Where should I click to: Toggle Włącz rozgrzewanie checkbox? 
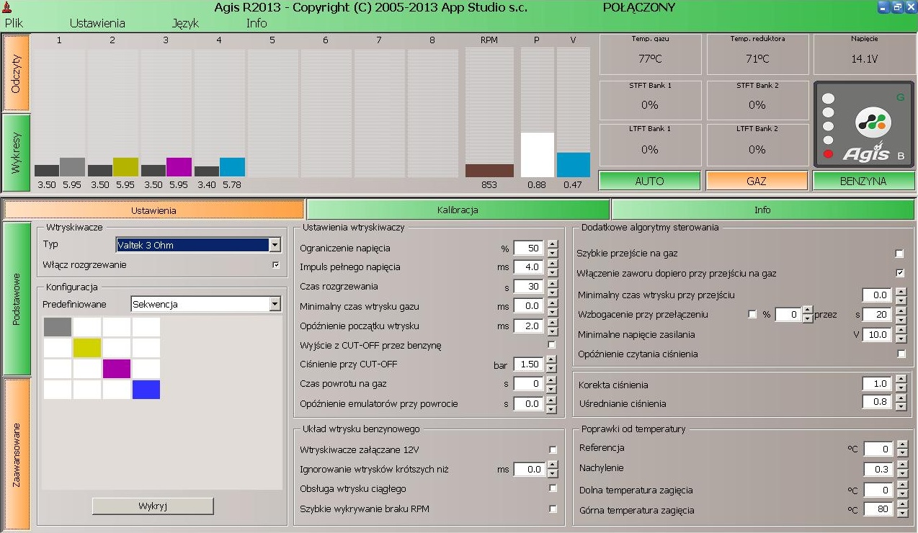pyautogui.click(x=275, y=264)
